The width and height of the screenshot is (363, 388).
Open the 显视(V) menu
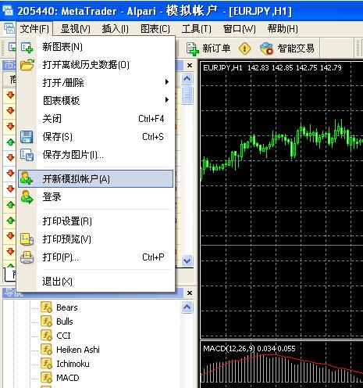click(76, 29)
